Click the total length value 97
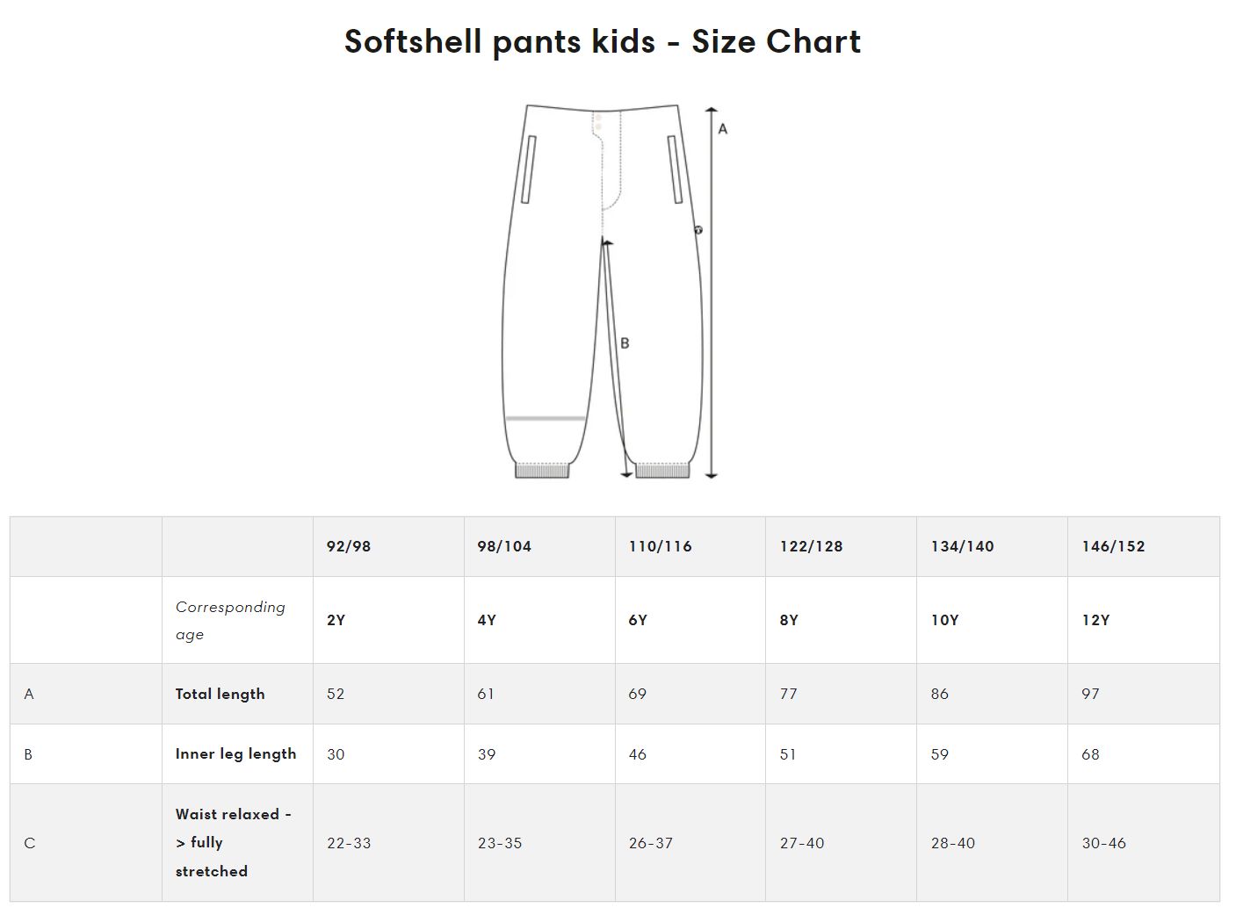Screen dimensions: 1236x915 click(1090, 694)
